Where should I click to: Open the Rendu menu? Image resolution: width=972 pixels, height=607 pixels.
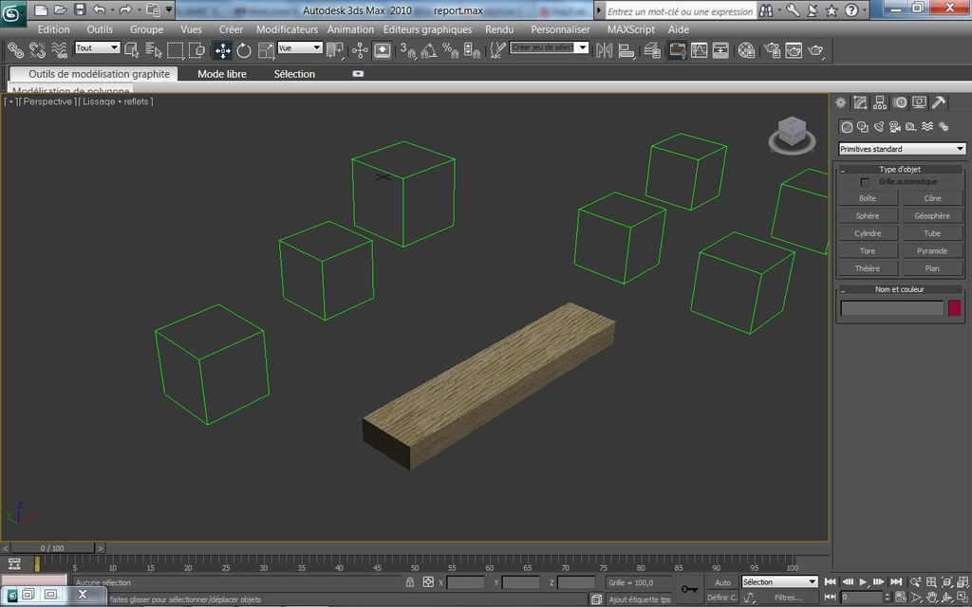499,29
